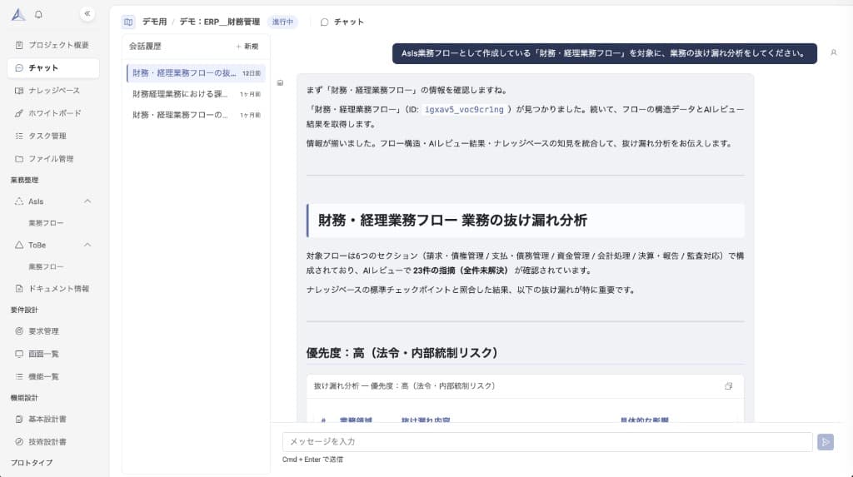Image resolution: width=853 pixels, height=477 pixels.
Task: Click the ホワイトボード pen icon
Action: pos(19,113)
